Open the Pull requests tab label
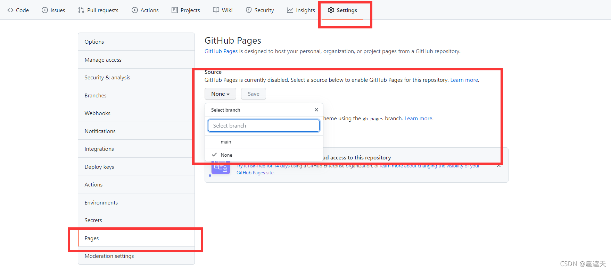This screenshot has height=270, width=611. [x=102, y=10]
